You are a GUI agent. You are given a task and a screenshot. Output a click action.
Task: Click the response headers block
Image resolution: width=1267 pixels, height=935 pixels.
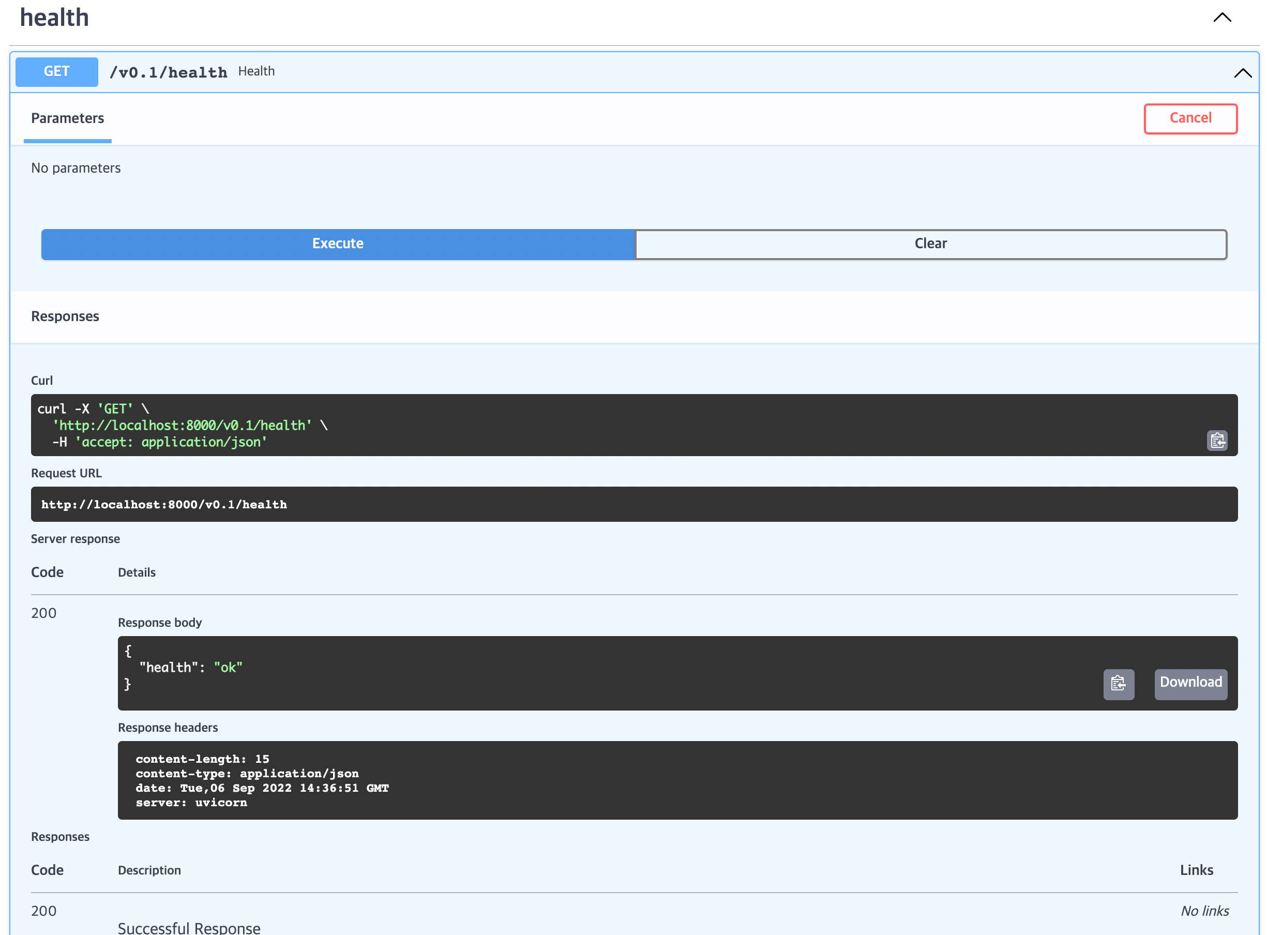click(677, 780)
